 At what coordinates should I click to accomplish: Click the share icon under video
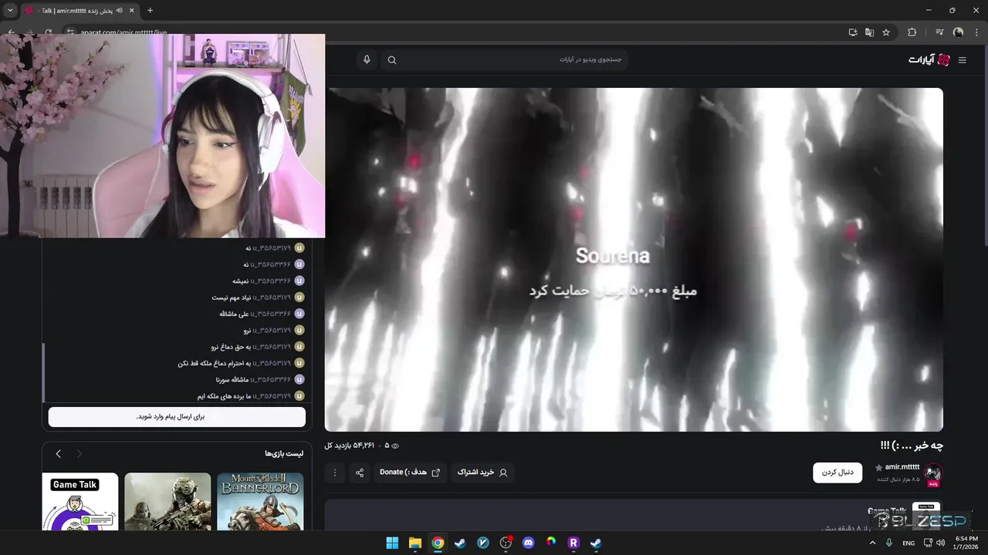point(360,473)
